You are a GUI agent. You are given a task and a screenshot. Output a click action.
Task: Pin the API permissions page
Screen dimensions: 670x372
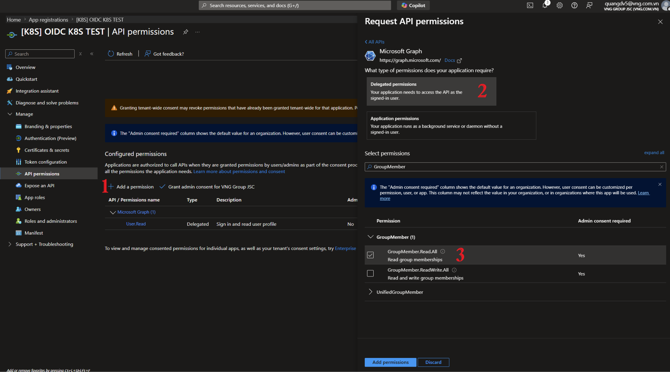coord(185,32)
